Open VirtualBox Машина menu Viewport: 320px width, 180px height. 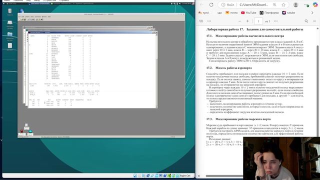[18, 1]
